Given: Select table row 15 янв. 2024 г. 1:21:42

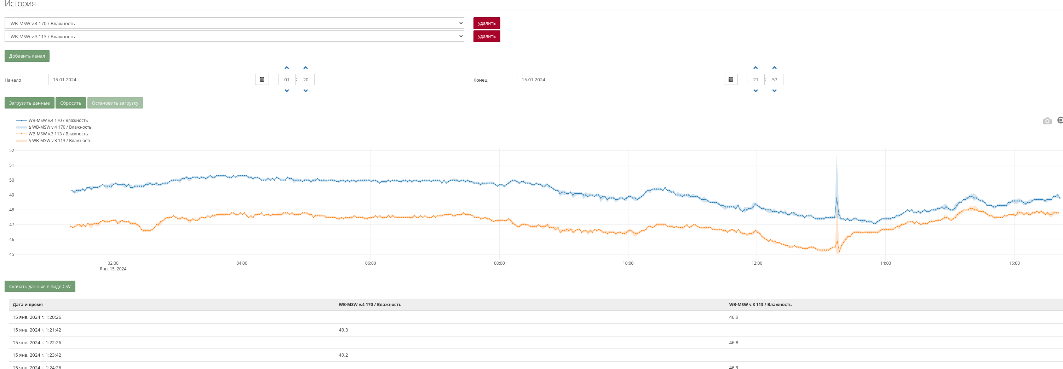Looking at the screenshot, I should [536, 330].
